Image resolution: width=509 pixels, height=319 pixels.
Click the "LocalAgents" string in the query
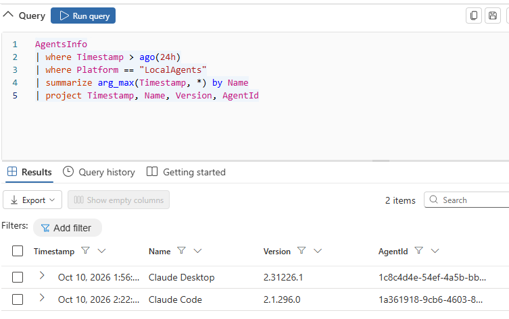coord(172,70)
